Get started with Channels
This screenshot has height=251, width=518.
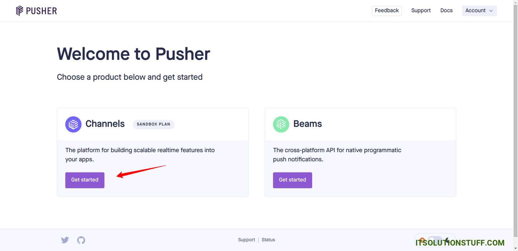click(x=85, y=180)
